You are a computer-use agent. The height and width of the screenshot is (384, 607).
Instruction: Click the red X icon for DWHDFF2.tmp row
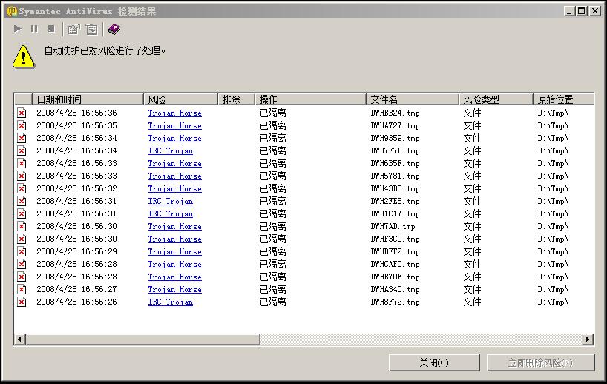(x=22, y=252)
